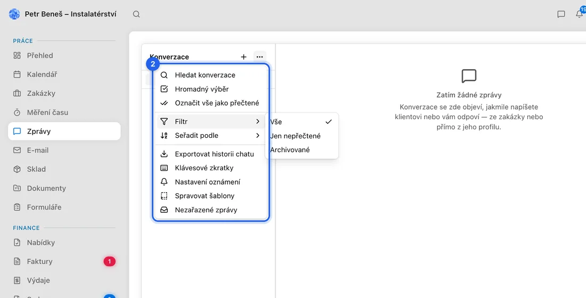The width and height of the screenshot is (586, 298).
Task: Choose Hledat konverzace menu entry
Action: point(211,75)
